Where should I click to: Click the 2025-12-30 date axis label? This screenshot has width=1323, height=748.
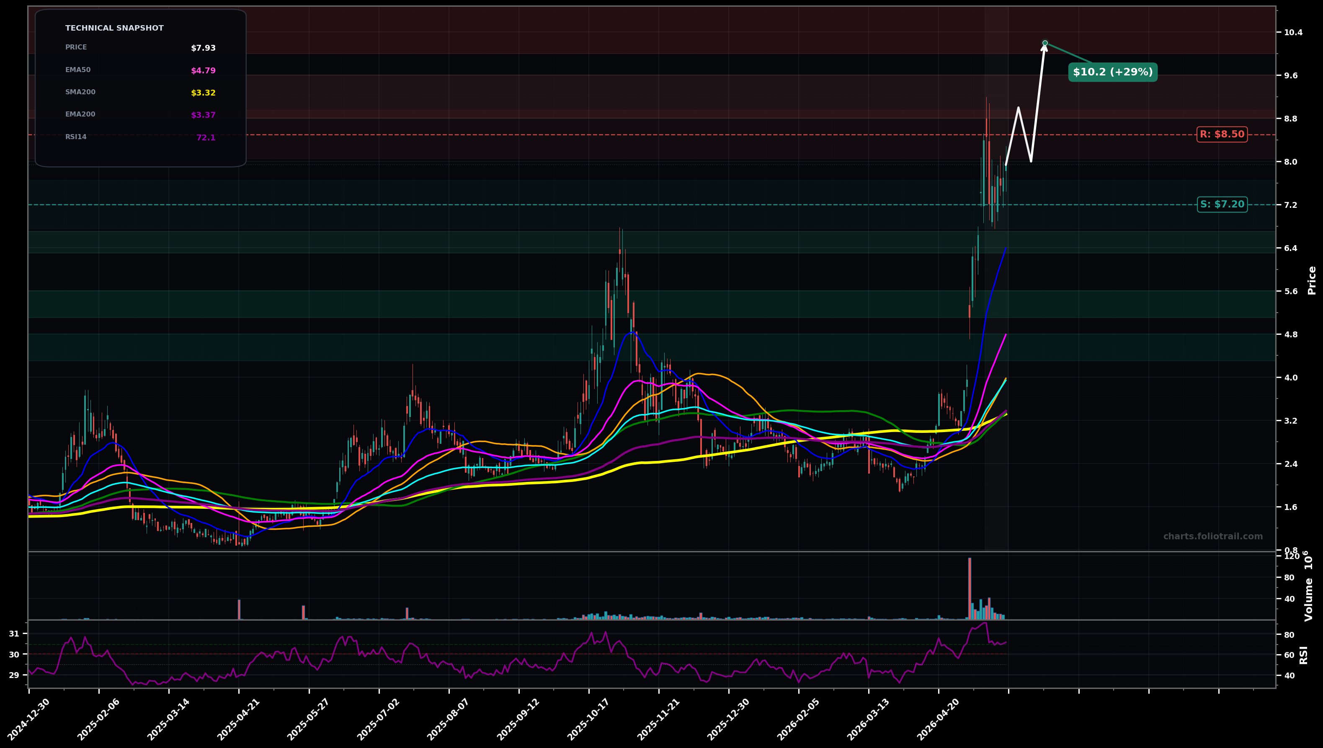[x=728, y=719]
